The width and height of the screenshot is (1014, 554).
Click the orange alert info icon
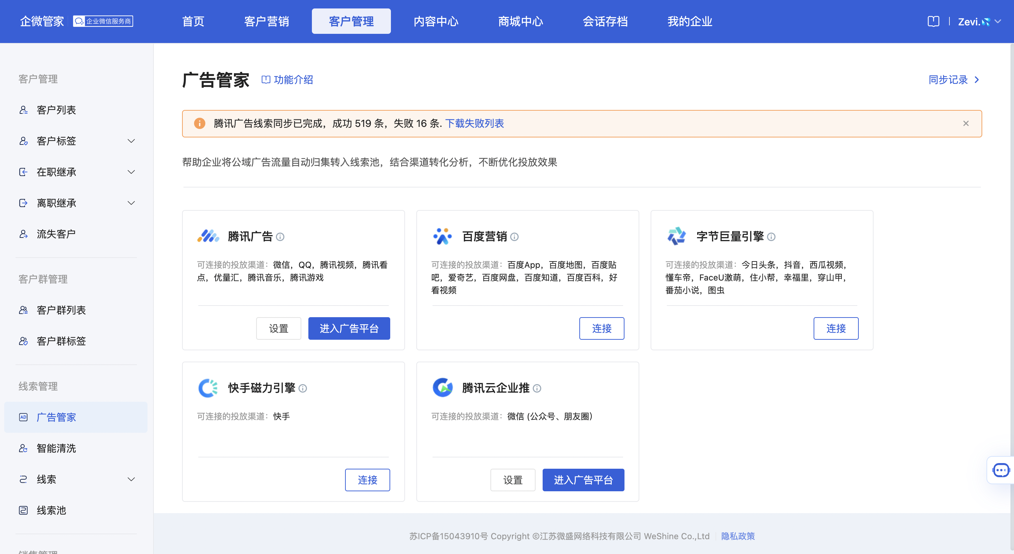(x=200, y=123)
